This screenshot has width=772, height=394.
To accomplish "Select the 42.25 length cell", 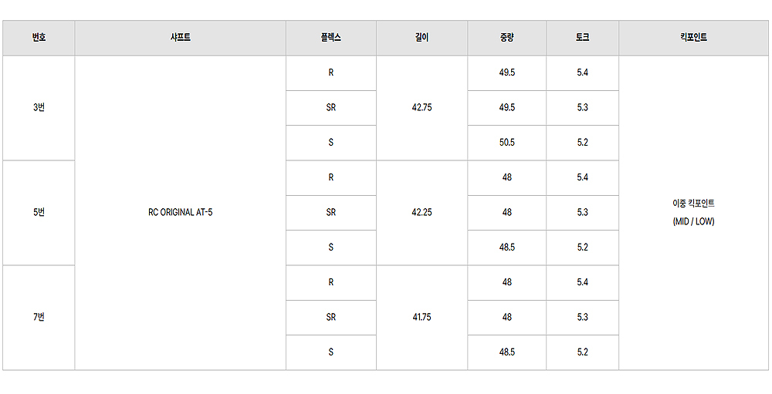I will tap(422, 213).
